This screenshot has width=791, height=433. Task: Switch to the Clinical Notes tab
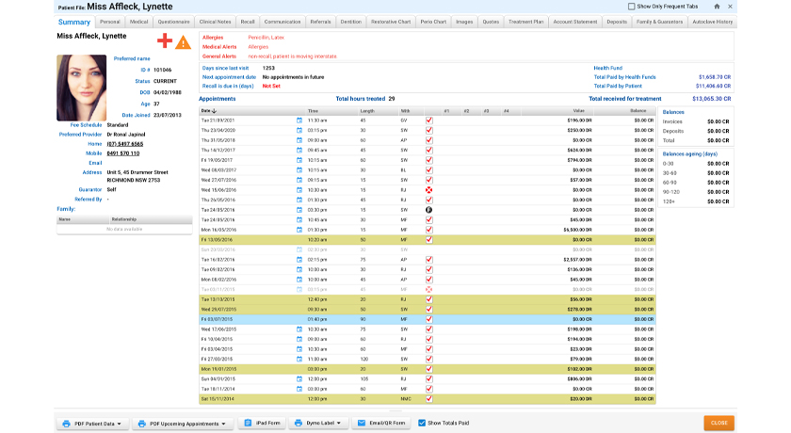point(215,22)
